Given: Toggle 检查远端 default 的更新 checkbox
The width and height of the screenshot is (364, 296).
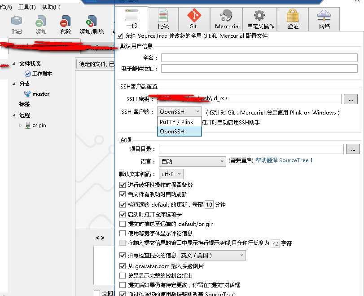Looking at the screenshot, I should click(123, 205).
